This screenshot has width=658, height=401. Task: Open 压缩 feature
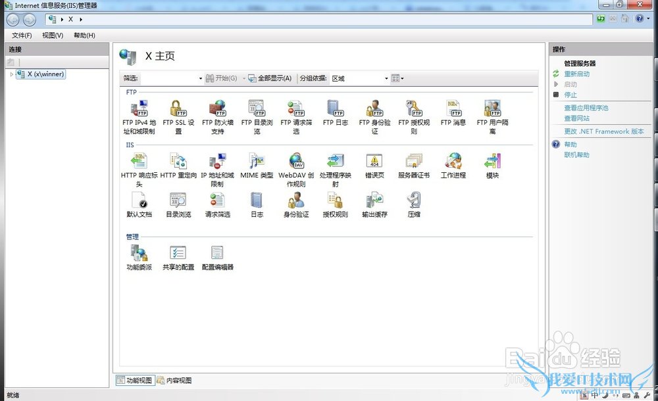coord(414,204)
